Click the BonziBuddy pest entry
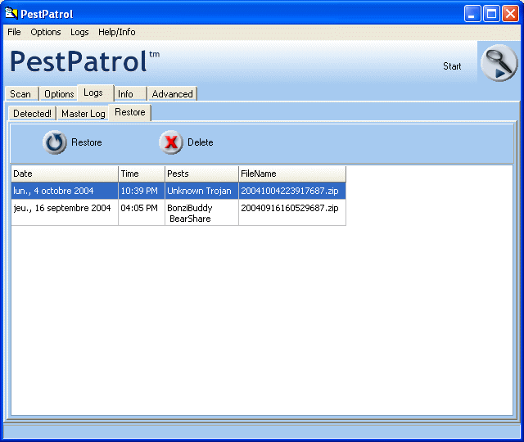Viewport: 524px width, 442px height. [190, 208]
